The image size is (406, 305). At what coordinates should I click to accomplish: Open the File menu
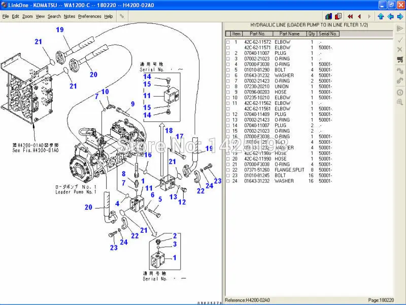(x=6, y=16)
